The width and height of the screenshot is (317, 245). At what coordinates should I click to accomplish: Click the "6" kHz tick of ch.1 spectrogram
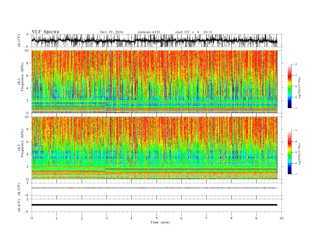(x=28, y=76)
